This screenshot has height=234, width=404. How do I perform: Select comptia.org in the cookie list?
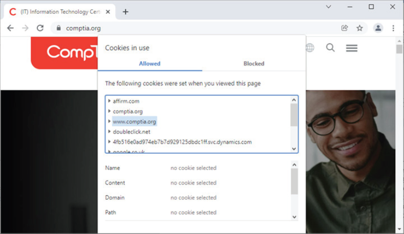pyautogui.click(x=128, y=111)
